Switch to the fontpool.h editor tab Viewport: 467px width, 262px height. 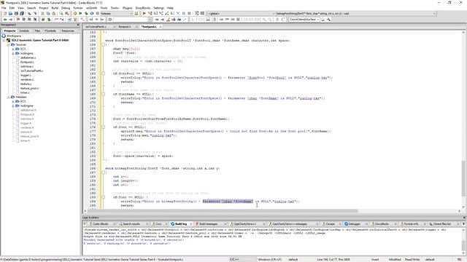(x=125, y=27)
